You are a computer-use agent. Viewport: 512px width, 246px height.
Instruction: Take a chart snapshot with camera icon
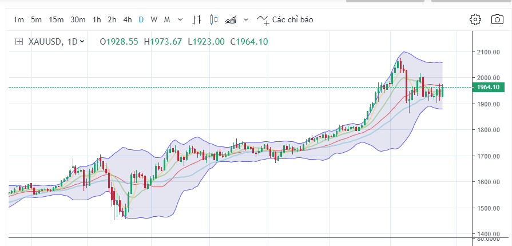click(497, 19)
